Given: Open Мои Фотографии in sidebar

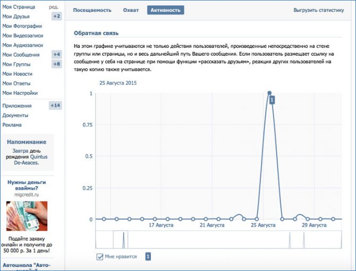Looking at the screenshot, I should coord(22,26).
